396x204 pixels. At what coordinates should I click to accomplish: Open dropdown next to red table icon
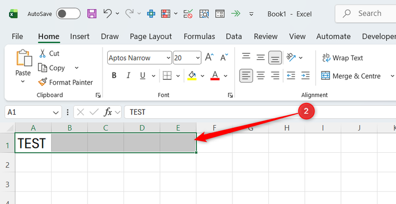176,14
